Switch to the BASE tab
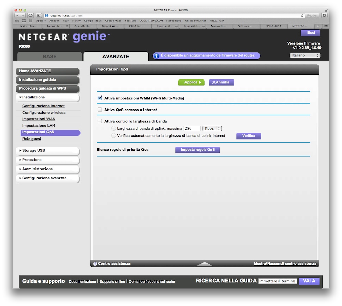This screenshot has width=342, height=306. (50, 56)
